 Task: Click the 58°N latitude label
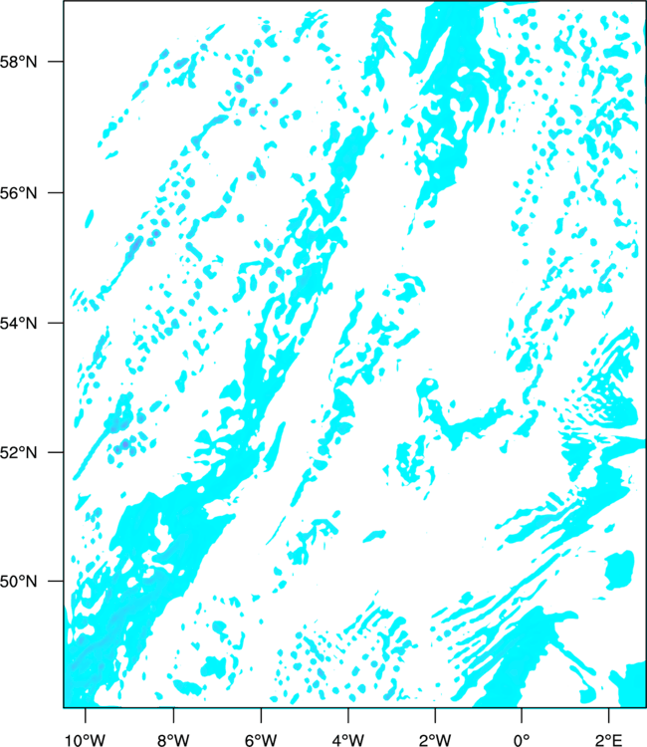click(29, 62)
